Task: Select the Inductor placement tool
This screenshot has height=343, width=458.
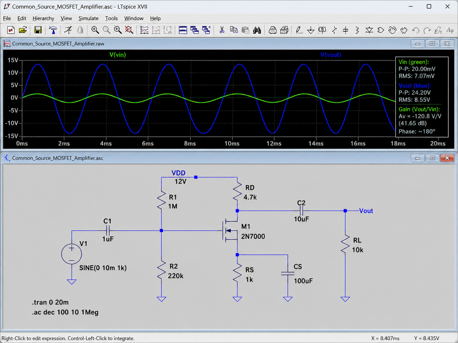Action: click(357, 30)
